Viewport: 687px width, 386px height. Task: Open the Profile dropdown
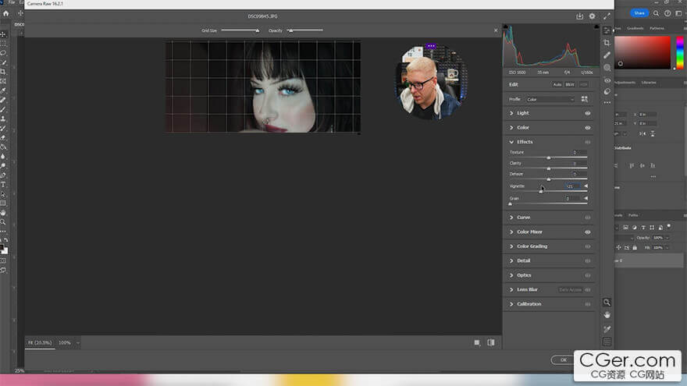coord(550,99)
